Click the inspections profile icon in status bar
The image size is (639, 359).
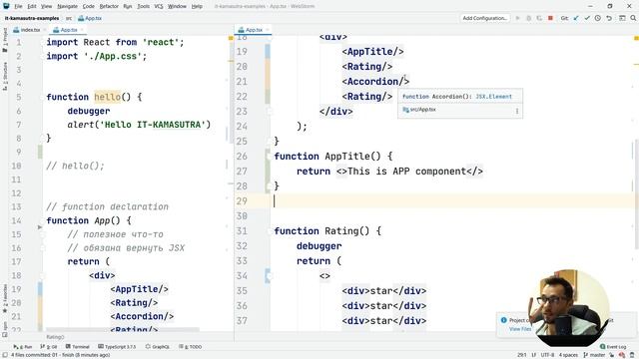point(622,355)
